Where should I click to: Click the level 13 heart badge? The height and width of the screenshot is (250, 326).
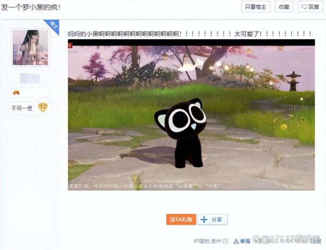tap(43, 107)
